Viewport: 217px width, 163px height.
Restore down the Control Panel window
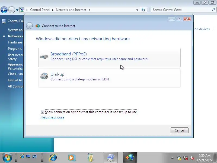[205, 2]
